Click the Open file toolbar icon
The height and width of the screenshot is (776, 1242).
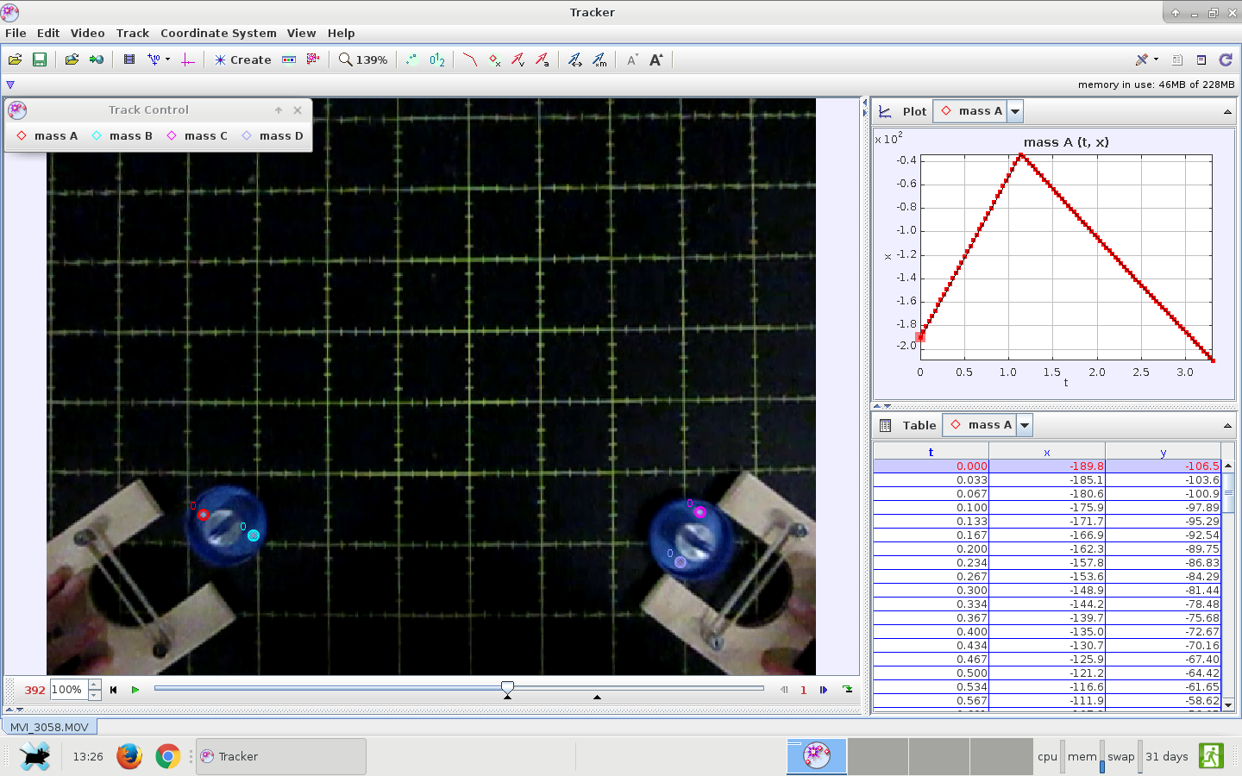click(15, 59)
